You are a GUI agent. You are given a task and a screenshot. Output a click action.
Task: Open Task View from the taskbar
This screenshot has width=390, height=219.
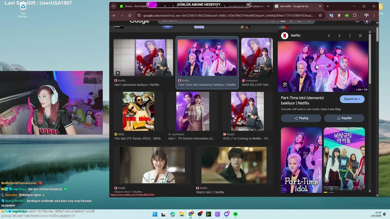tap(163, 214)
